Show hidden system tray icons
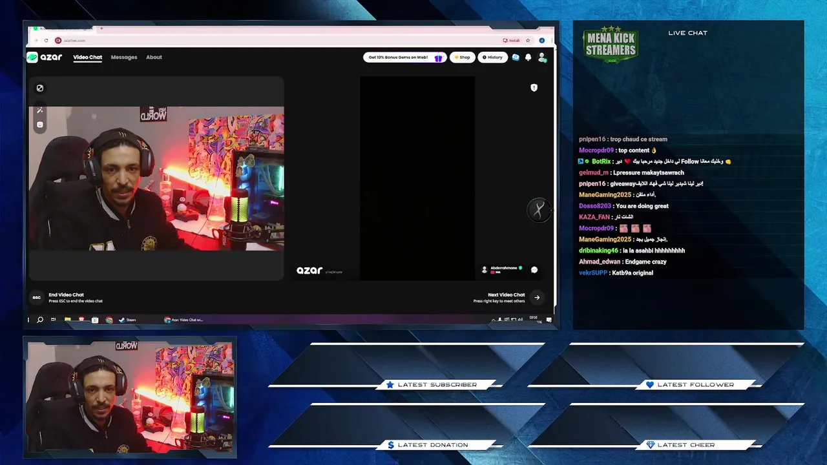827x465 pixels. (493, 320)
